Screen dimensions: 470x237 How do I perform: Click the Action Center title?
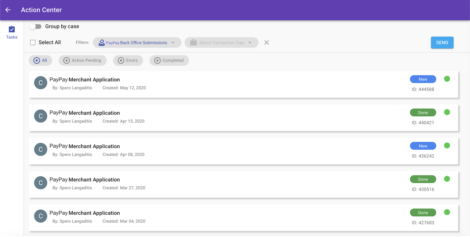coord(41,10)
